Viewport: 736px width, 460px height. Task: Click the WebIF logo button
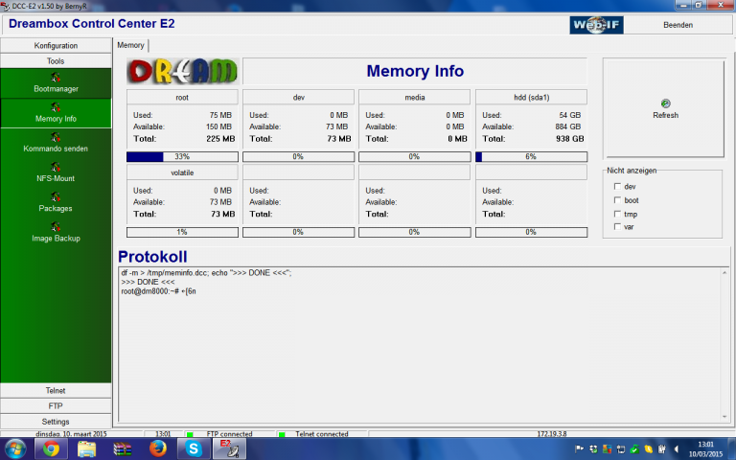599,25
